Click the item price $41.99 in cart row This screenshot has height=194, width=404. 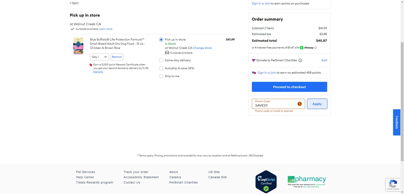click(230, 40)
